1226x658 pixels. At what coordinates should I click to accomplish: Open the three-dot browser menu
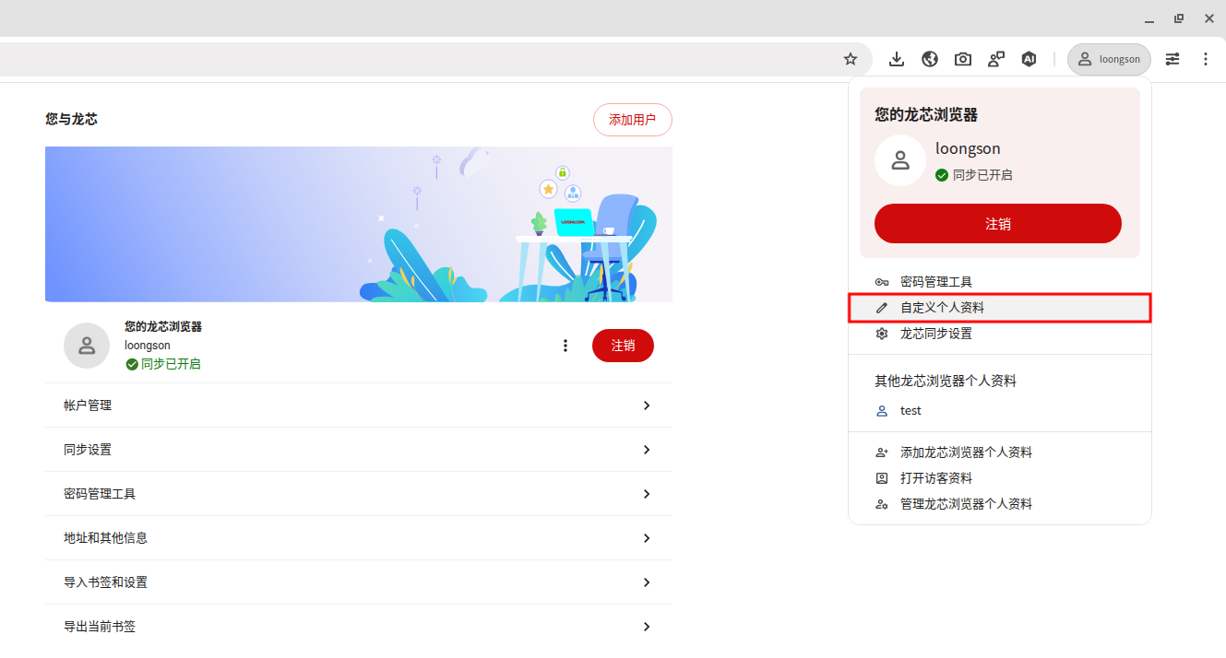(x=1205, y=59)
